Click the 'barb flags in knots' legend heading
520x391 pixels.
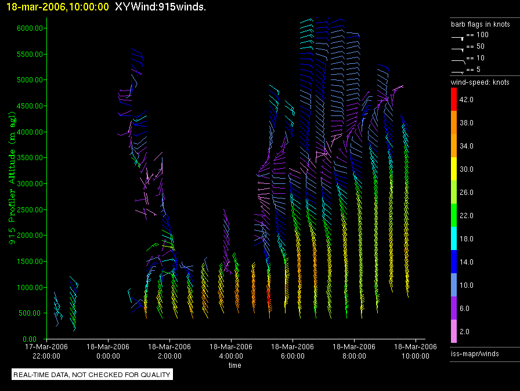tap(480, 24)
